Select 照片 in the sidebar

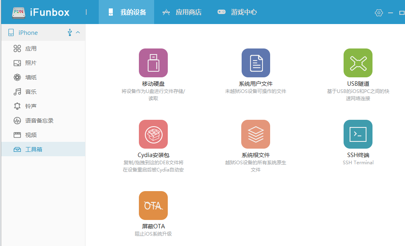click(x=43, y=63)
